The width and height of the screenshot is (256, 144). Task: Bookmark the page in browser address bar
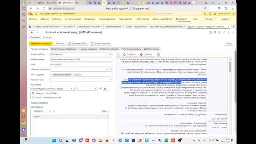pyautogui.click(x=205, y=8)
